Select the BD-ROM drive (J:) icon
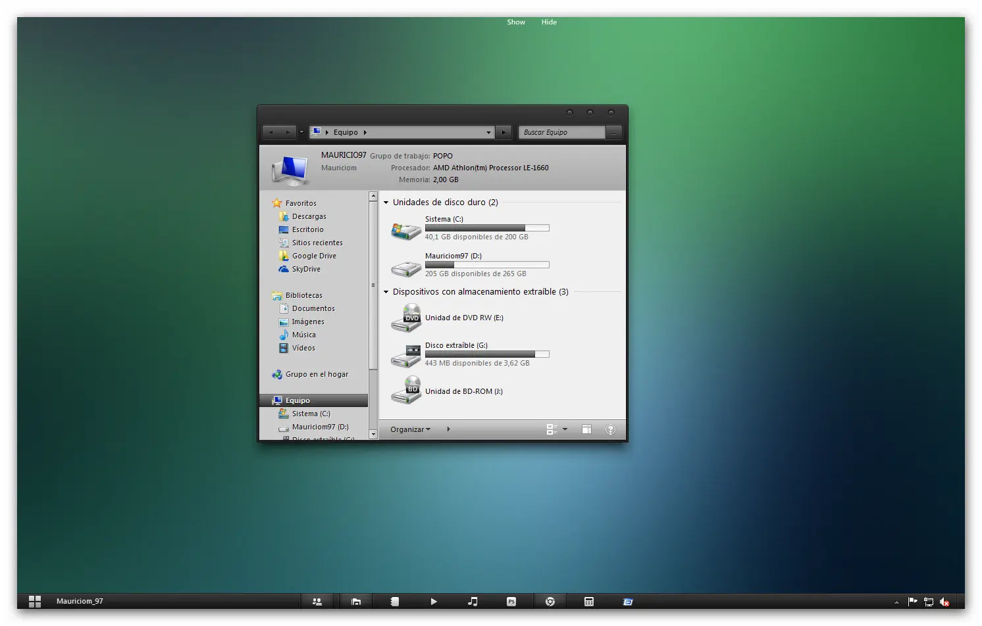The height and width of the screenshot is (626, 982). [x=406, y=390]
